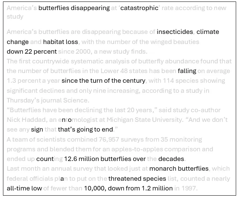The image size is (238, 199).
Task: Click the word "catastrophic" in the headline
Action: [139, 8]
